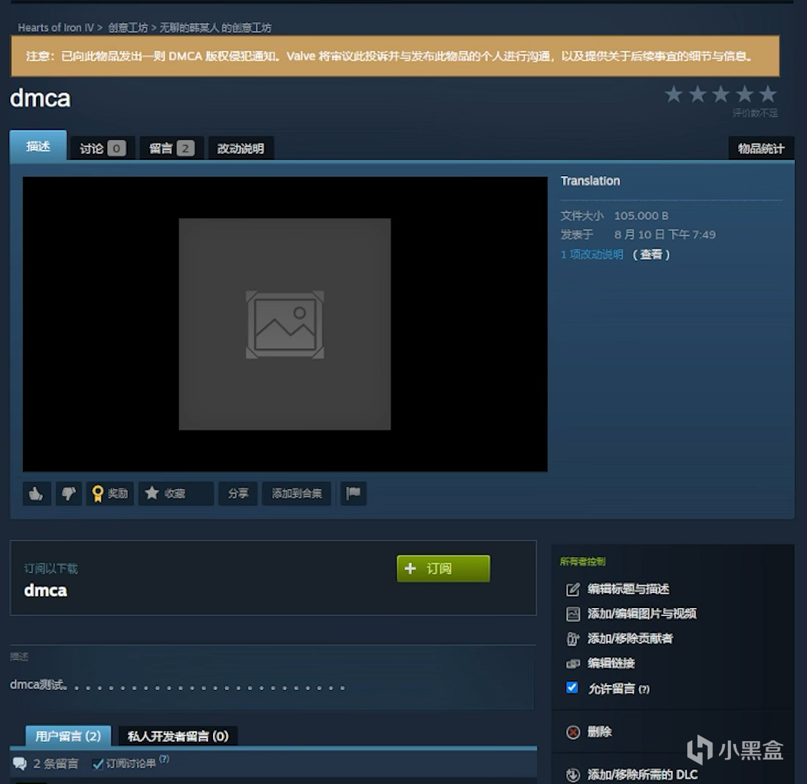Viewport: 807px width, 784px height.
Task: Click the pencil icon for 编辑标题与描述
Action: [573, 589]
